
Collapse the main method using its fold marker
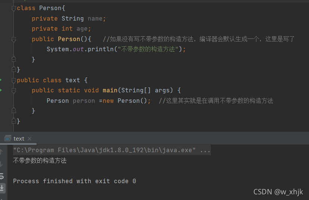pos(13,90)
